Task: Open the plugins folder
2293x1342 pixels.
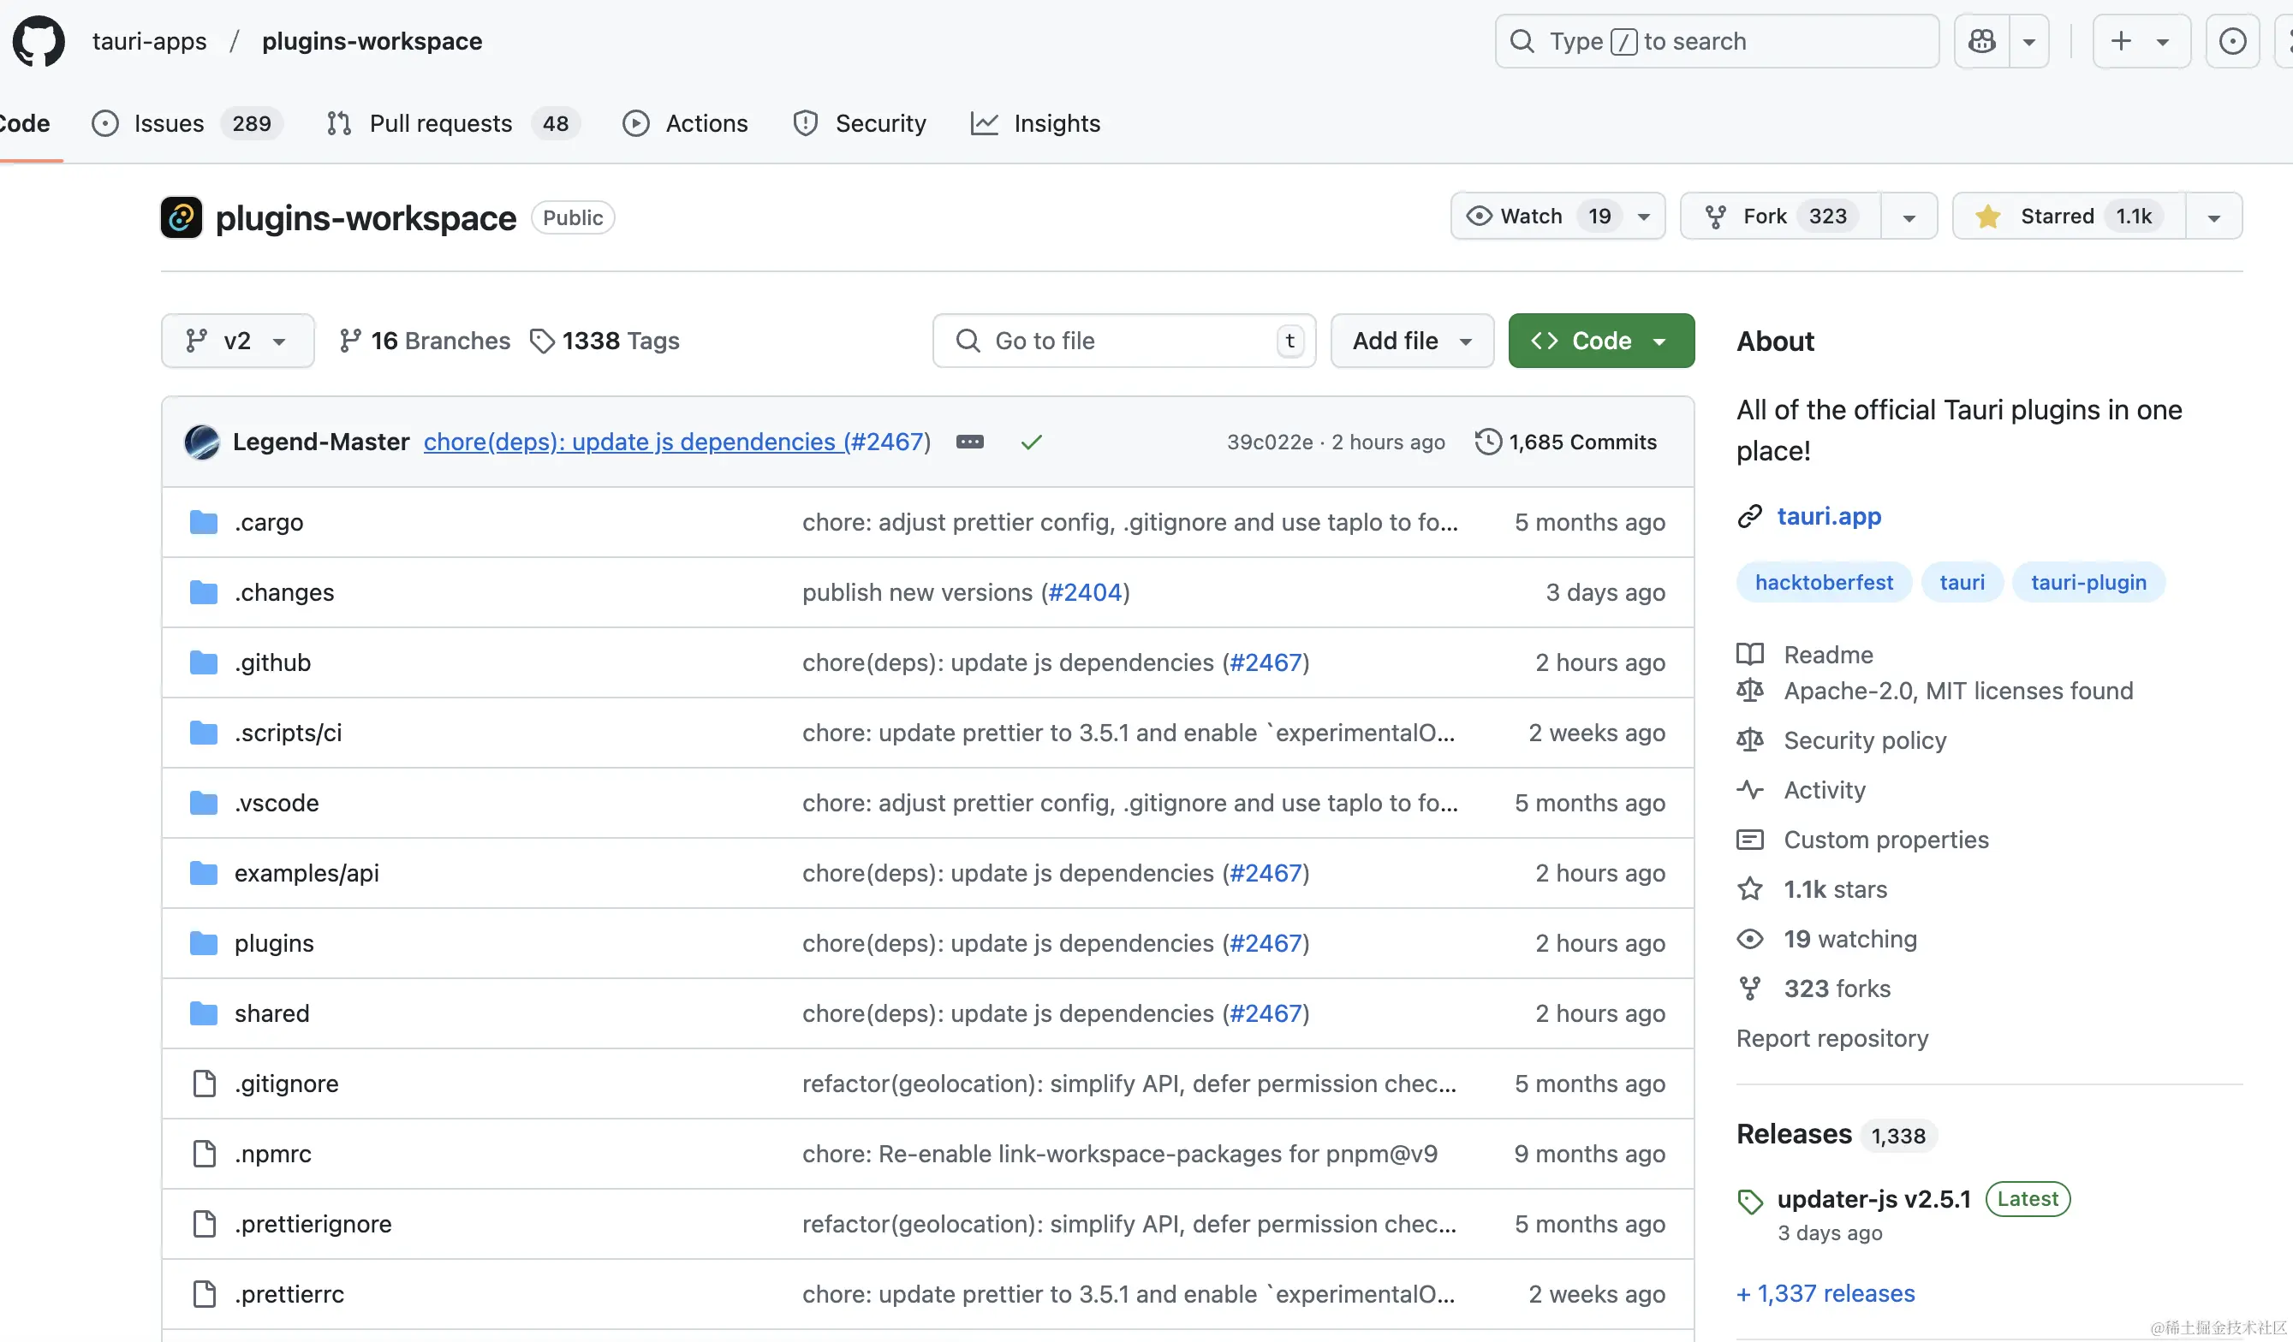Action: pyautogui.click(x=274, y=943)
